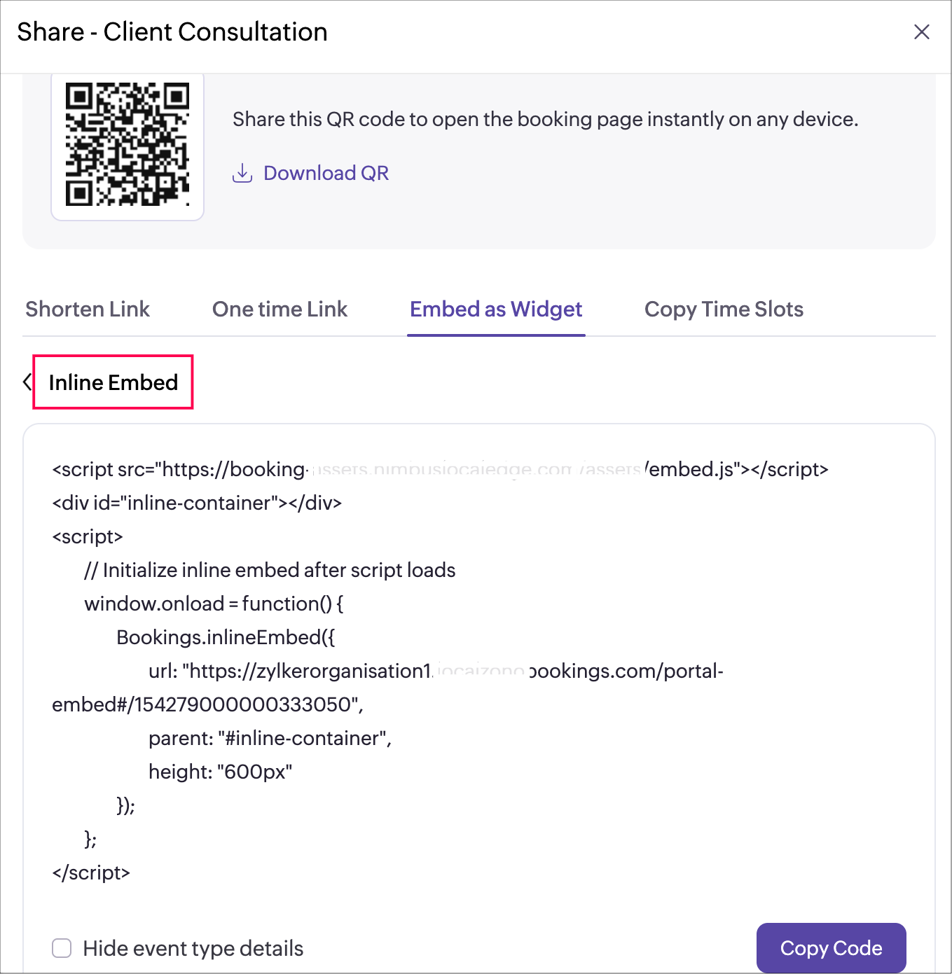Image resolution: width=952 pixels, height=974 pixels.
Task: Click the Hide event type details label
Action: click(193, 948)
